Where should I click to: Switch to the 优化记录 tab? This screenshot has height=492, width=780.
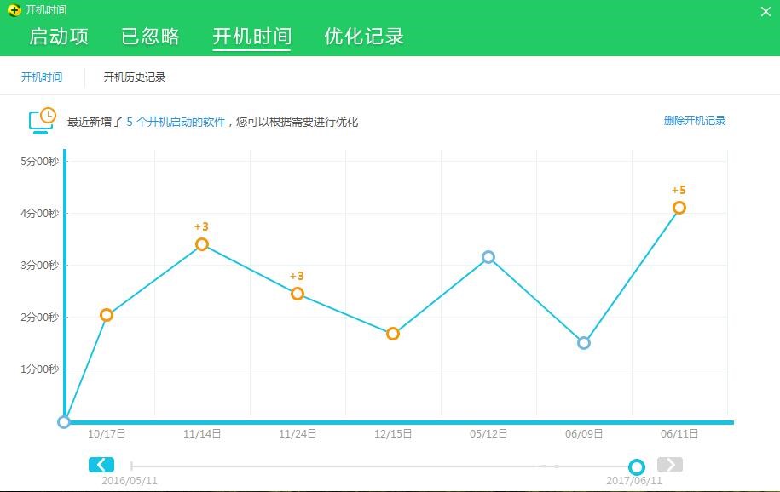coord(365,36)
